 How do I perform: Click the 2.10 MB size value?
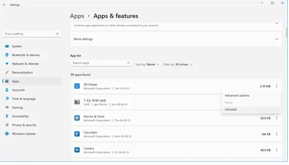(x=265, y=86)
